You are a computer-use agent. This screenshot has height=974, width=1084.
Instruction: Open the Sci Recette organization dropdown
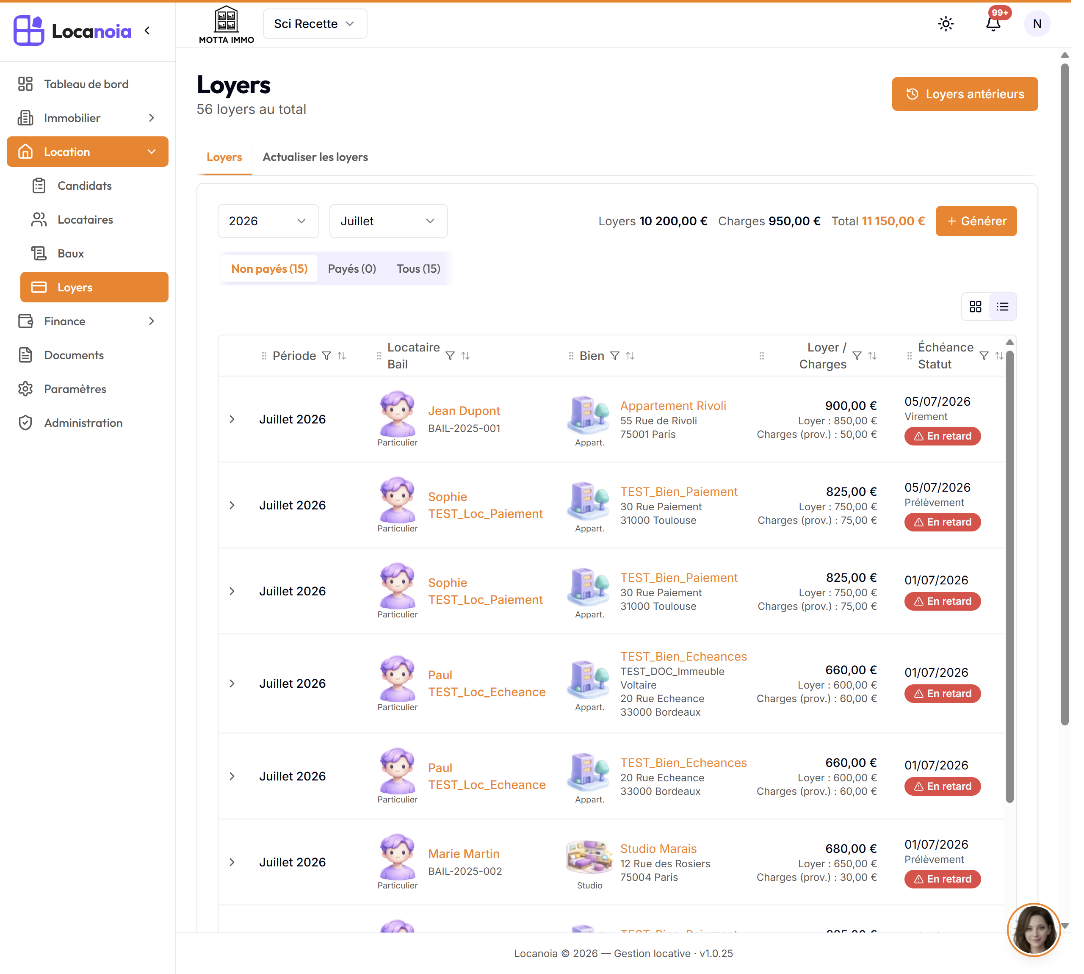coord(315,24)
